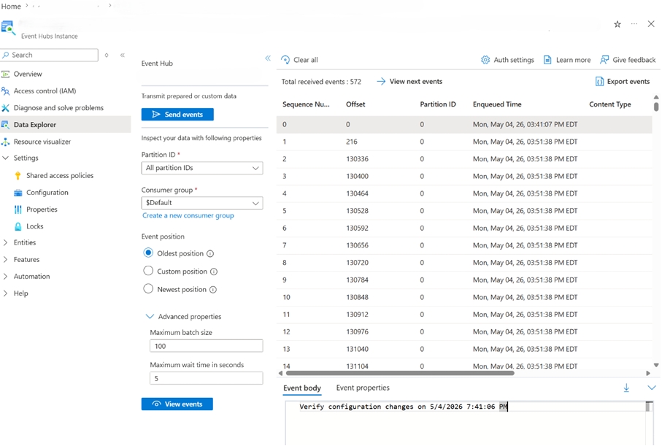
Task: Click the Enqueued Time column header
Action: click(497, 104)
